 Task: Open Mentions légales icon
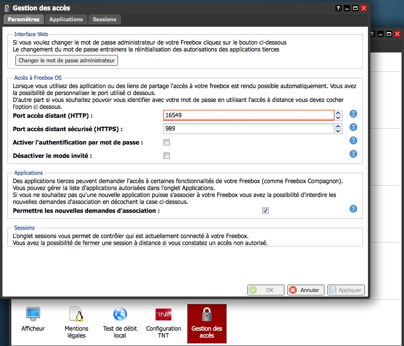click(x=76, y=314)
